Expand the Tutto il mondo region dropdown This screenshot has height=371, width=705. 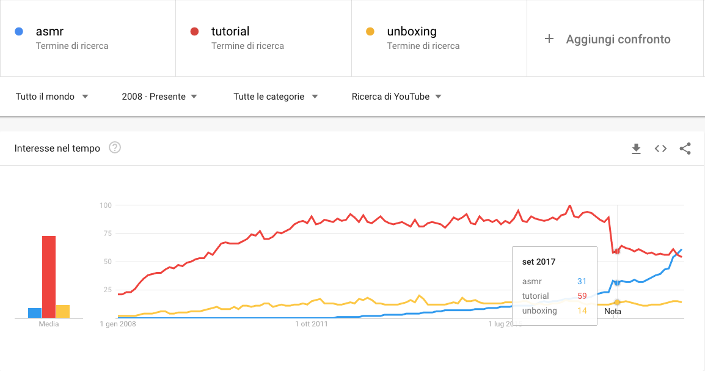pos(52,97)
